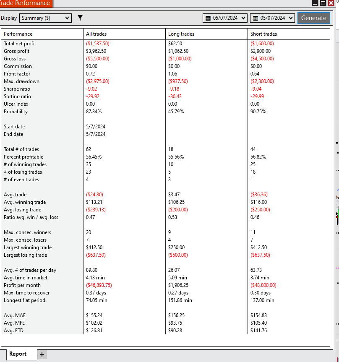Open the Display Summary ($) dropdown
339x362 pixels.
pyautogui.click(x=45, y=18)
